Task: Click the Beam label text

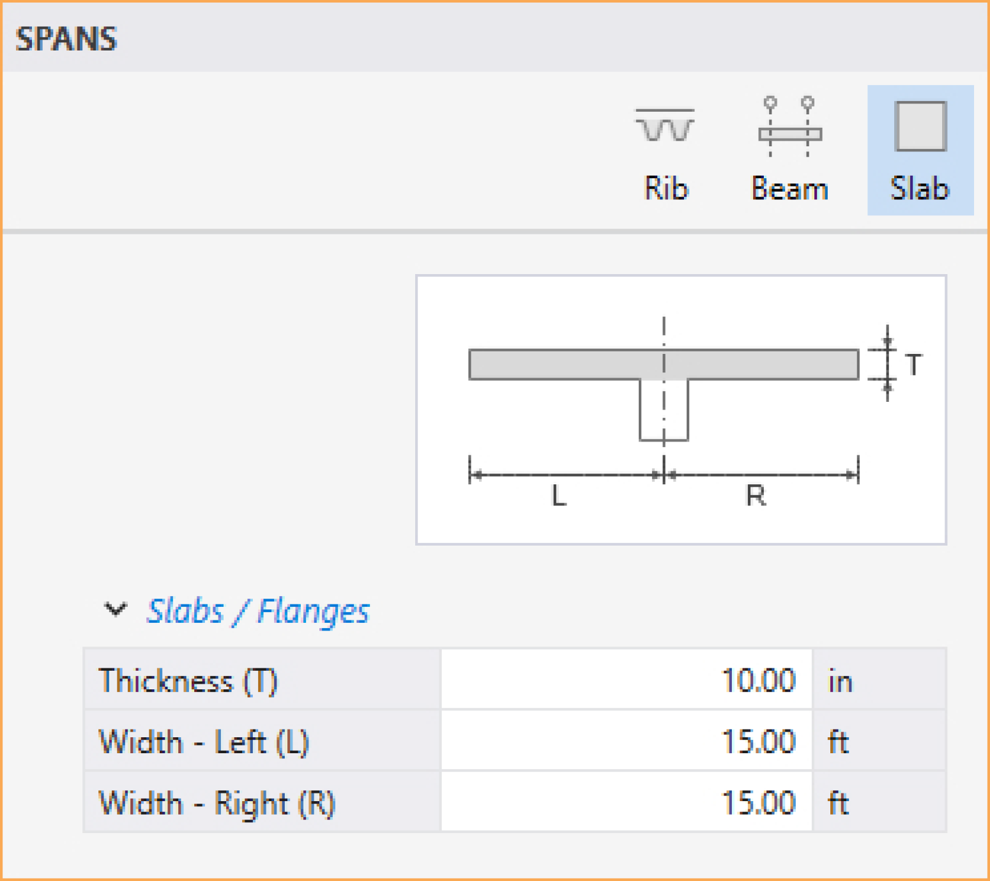Action: coord(789,188)
